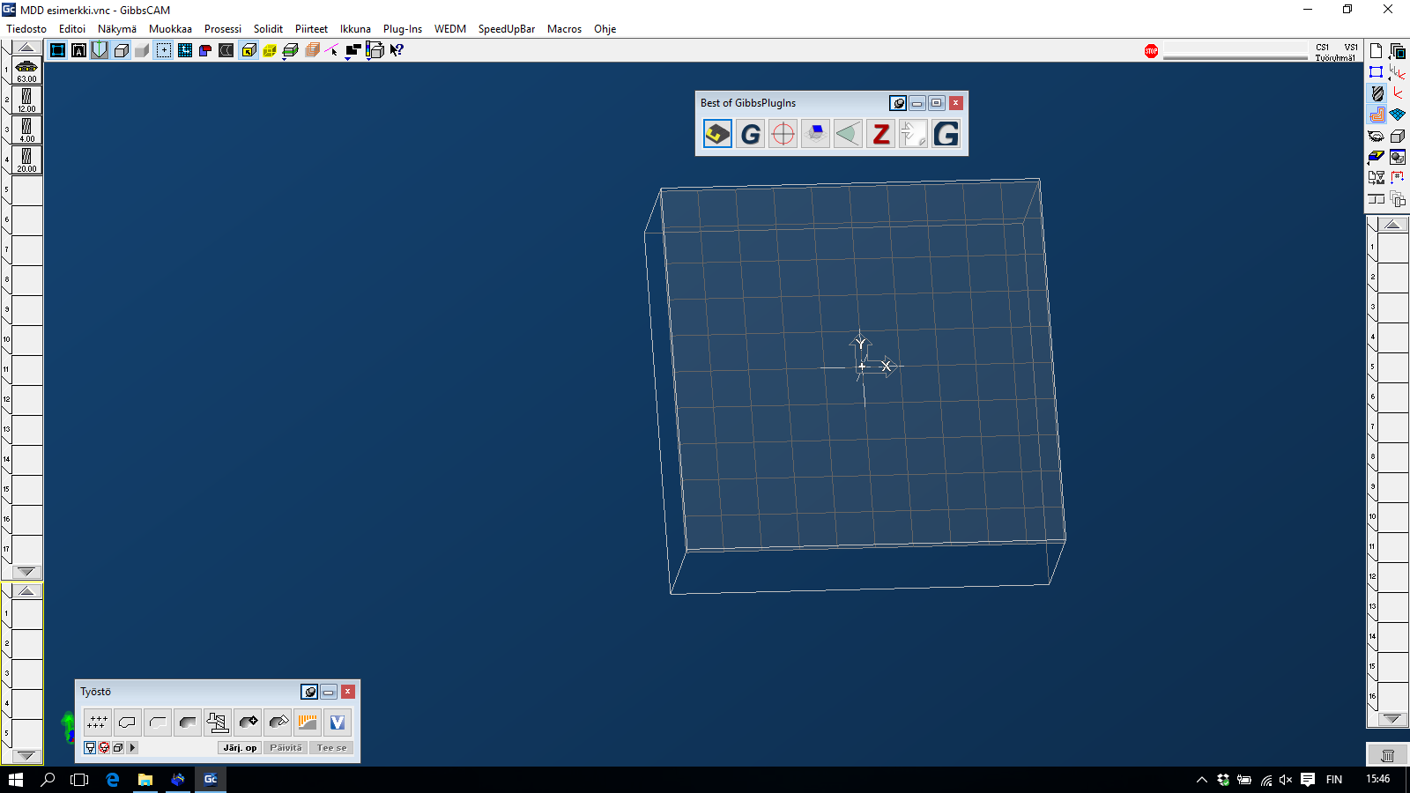Viewport: 1410px width, 793px height.
Task: Click the VS1 label in top bar
Action: pos(1350,48)
